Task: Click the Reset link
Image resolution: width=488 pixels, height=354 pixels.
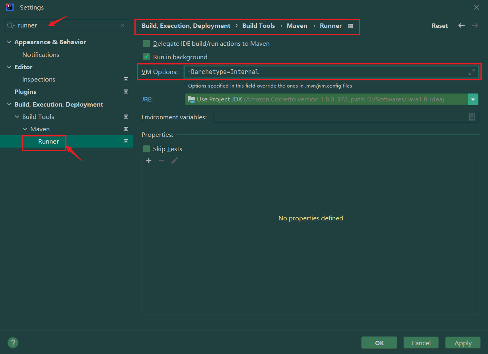Action: pos(439,26)
